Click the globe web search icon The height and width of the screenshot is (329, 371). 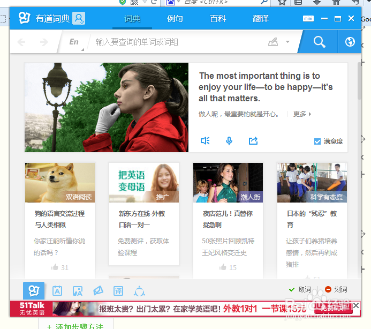point(350,42)
